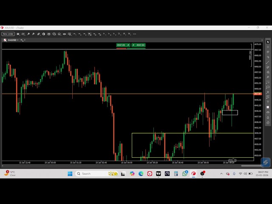Select the trend line drawing tool

(268, 62)
